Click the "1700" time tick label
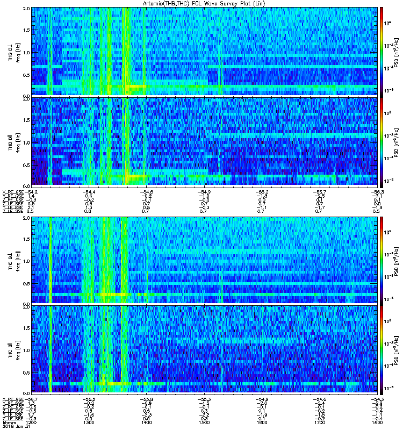Viewport: 403px width, 430px height. click(319, 422)
